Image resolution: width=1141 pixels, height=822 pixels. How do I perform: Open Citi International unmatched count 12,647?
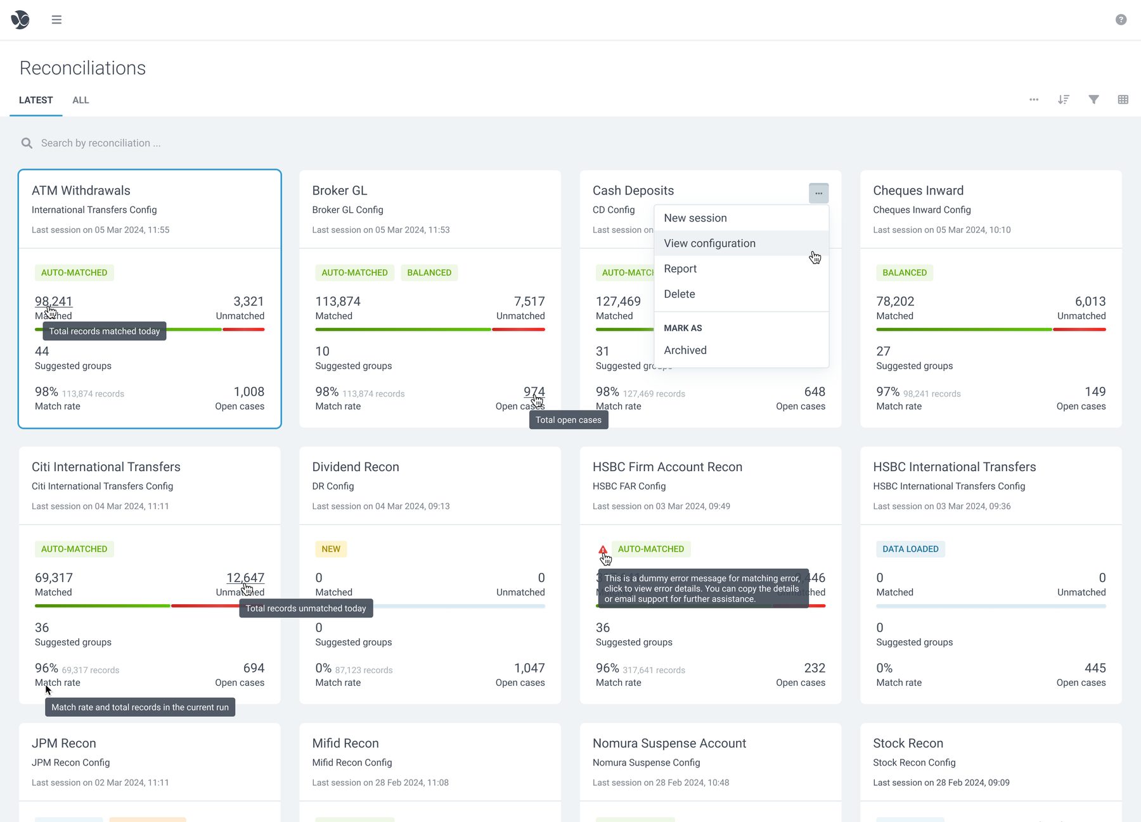[x=245, y=578]
